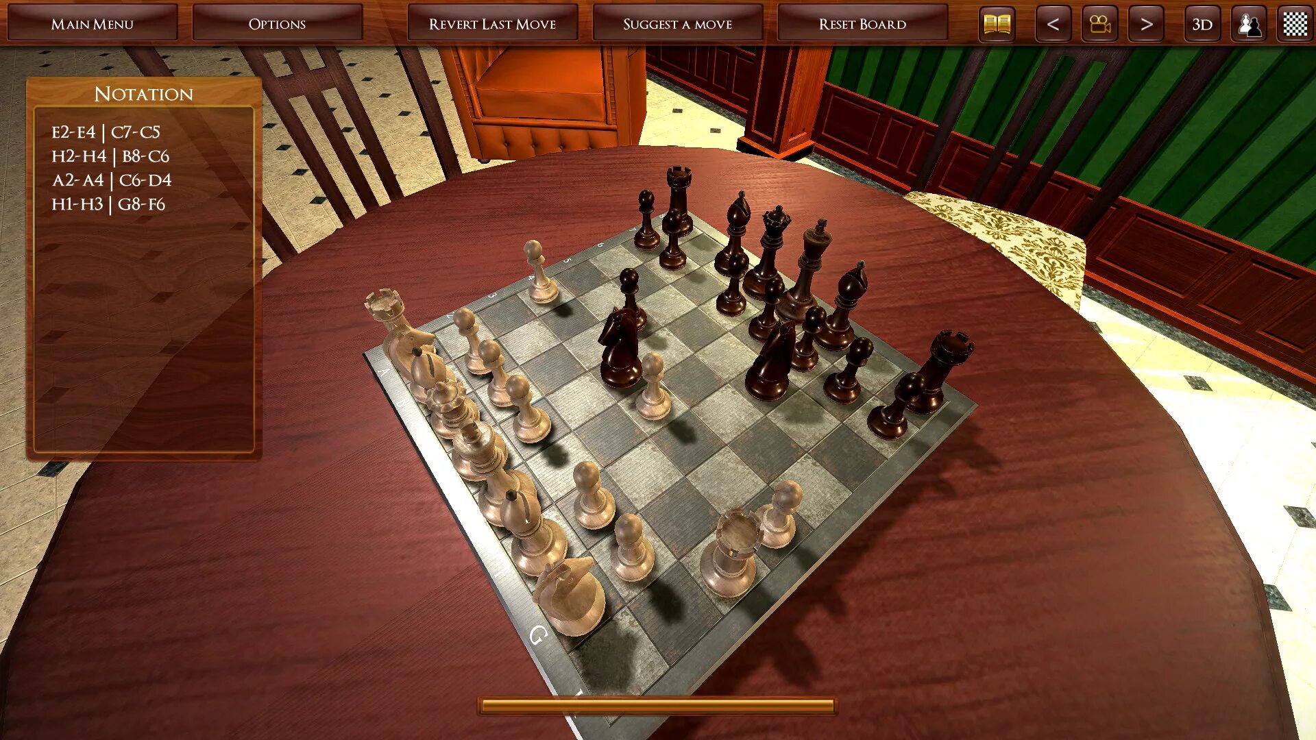1316x740 pixels.
Task: Click Revert Last Move toolbar item
Action: pyautogui.click(x=493, y=23)
